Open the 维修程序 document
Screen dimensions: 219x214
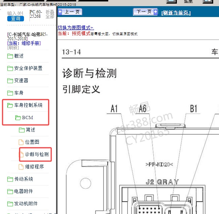tap(35, 167)
